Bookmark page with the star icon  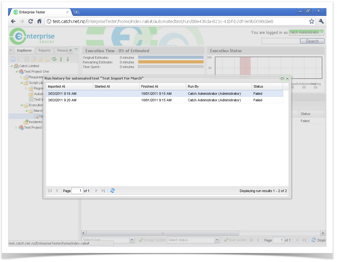[312, 21]
